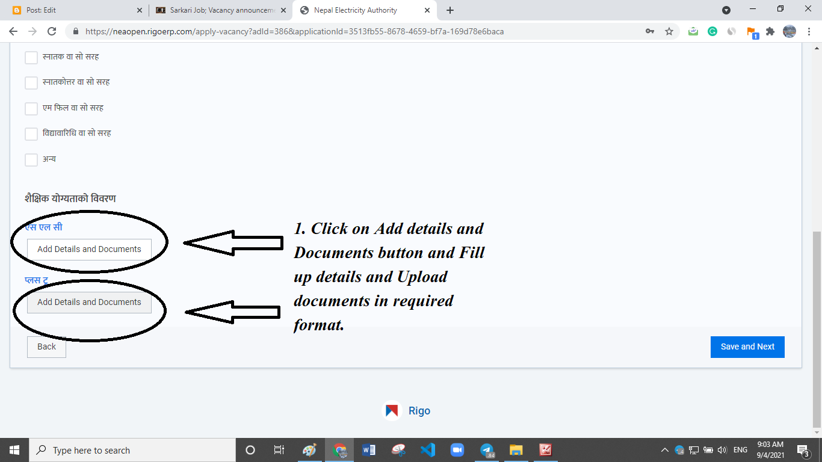
Task: Open the Snipping Tool taskbar icon
Action: 398,450
